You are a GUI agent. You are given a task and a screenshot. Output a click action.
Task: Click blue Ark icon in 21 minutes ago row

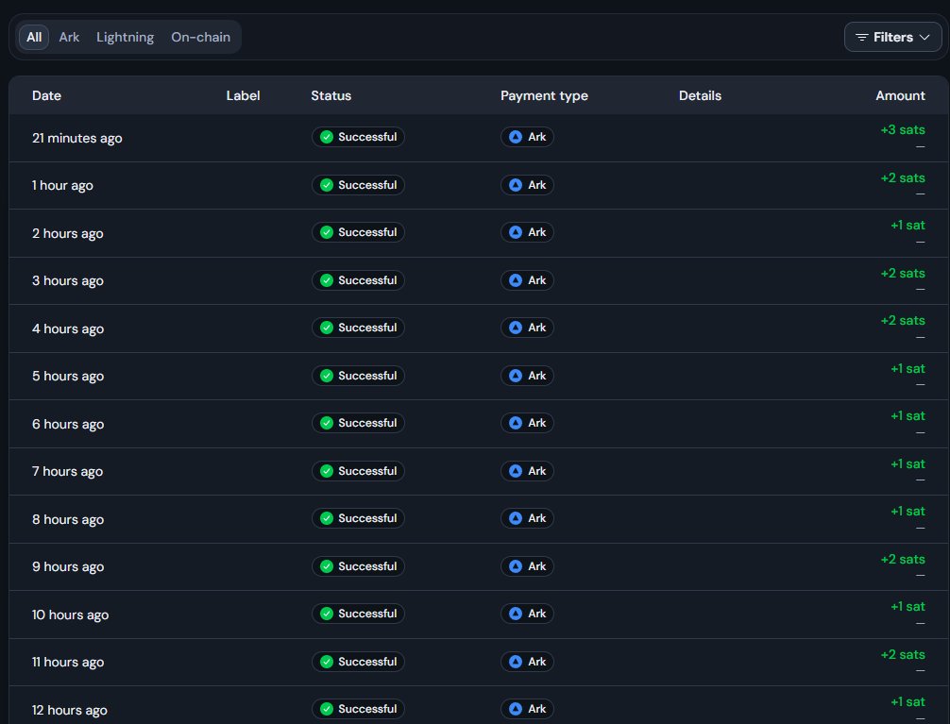click(x=516, y=137)
